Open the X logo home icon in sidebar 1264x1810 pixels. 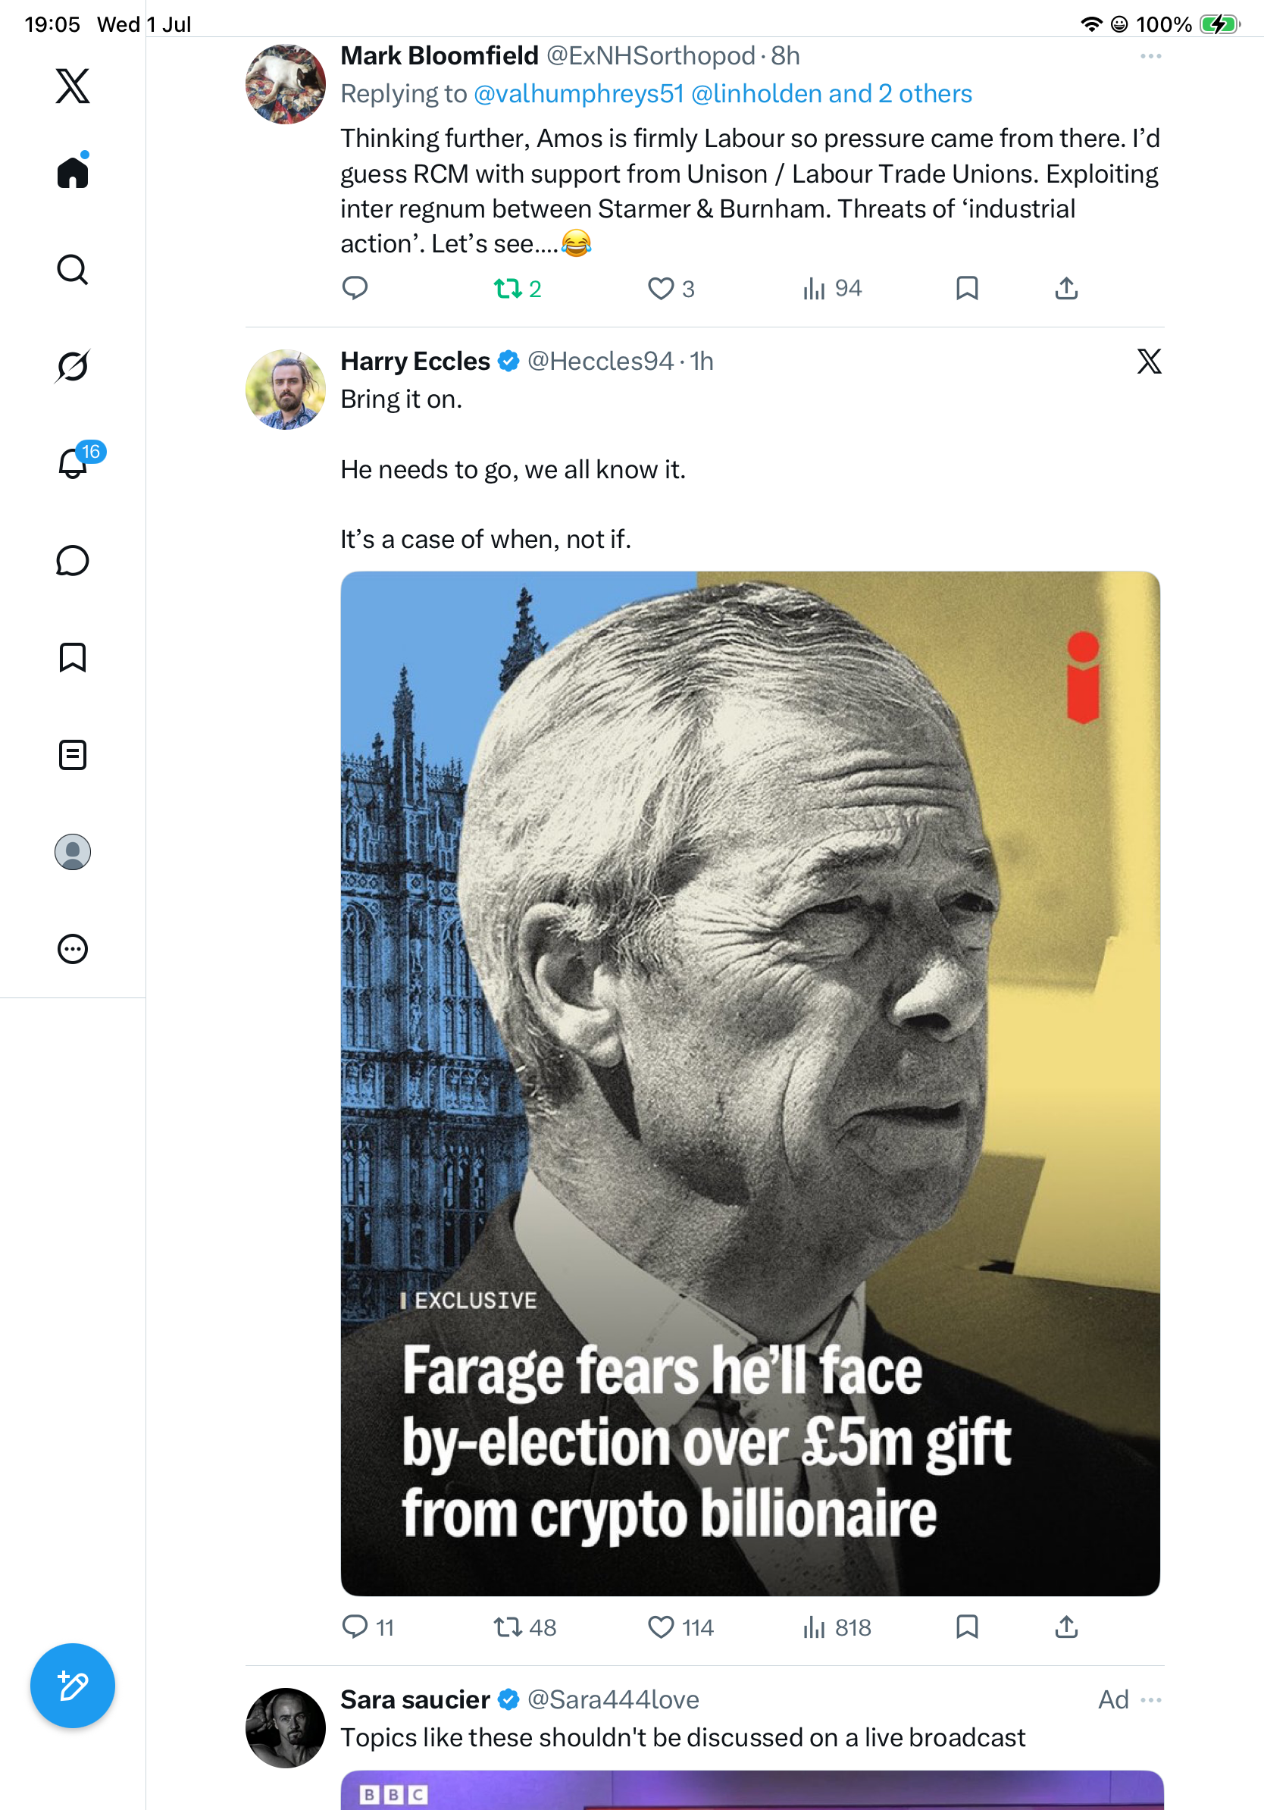(73, 86)
